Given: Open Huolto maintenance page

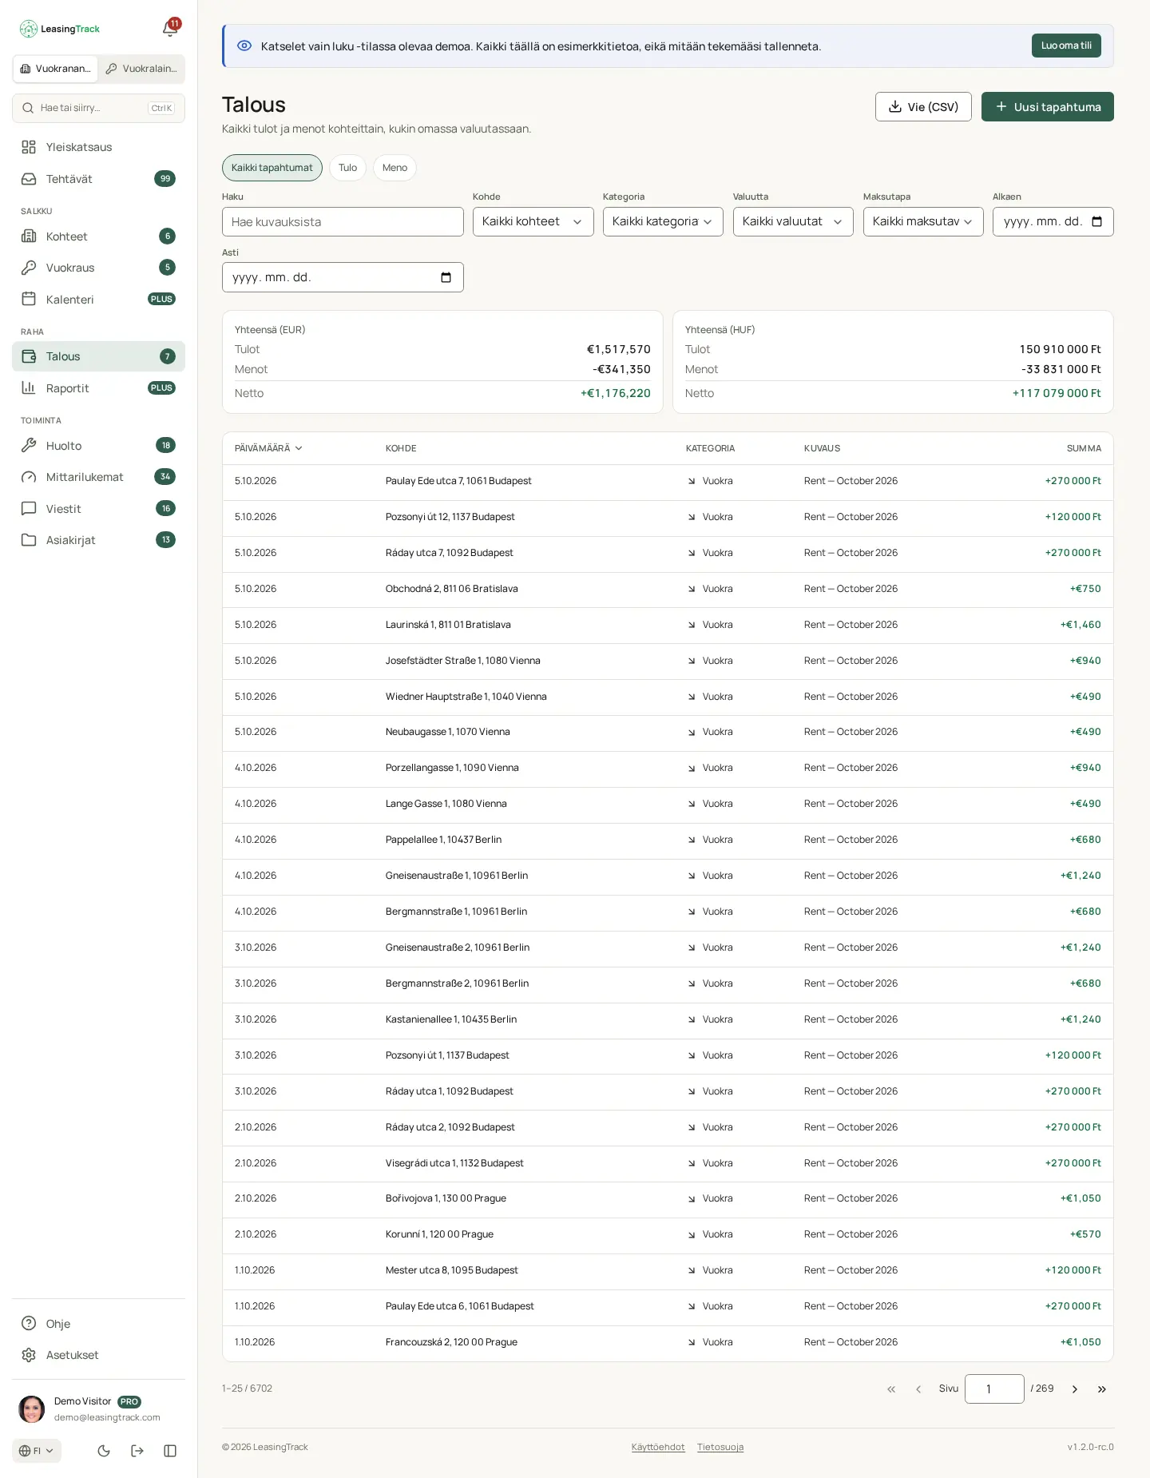Looking at the screenshot, I should 98,446.
